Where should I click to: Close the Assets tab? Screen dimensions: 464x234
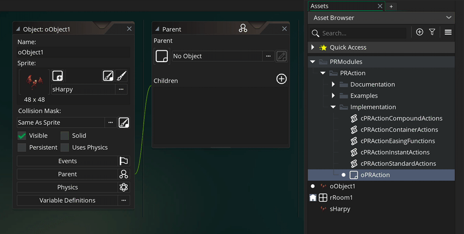[380, 6]
